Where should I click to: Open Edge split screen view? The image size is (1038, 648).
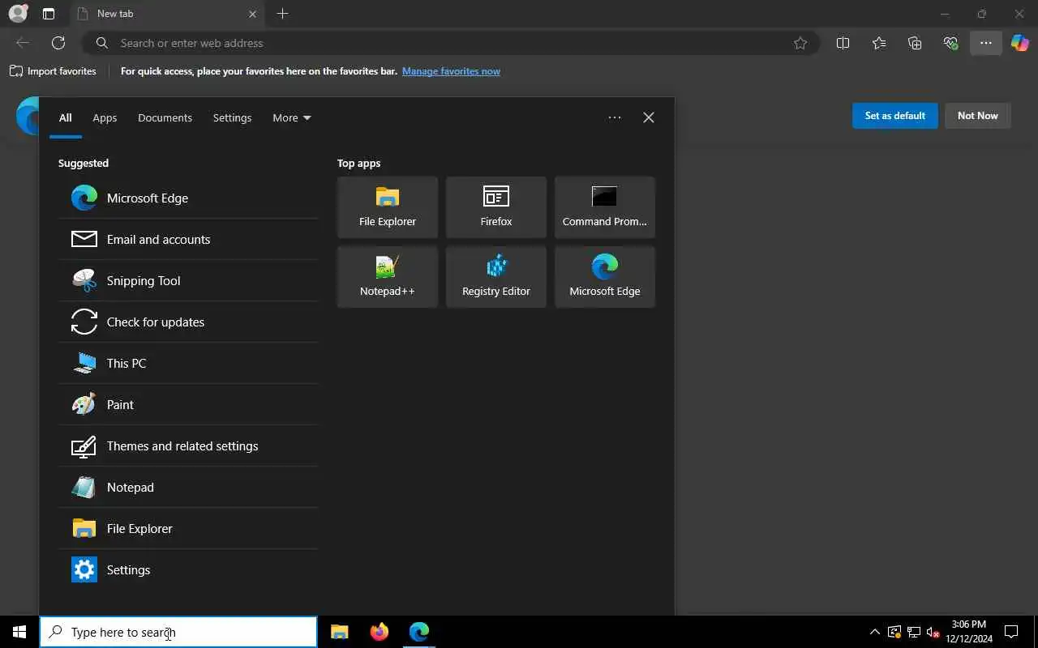pos(843,43)
